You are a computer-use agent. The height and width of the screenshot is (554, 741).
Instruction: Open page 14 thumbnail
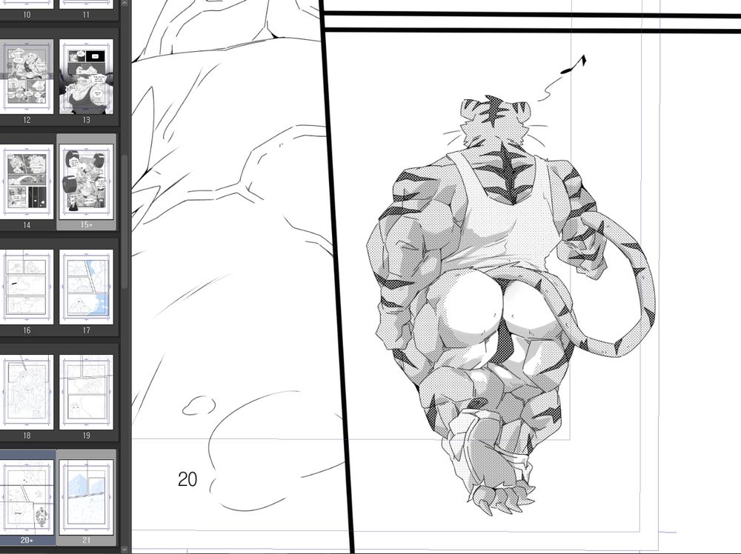27,182
